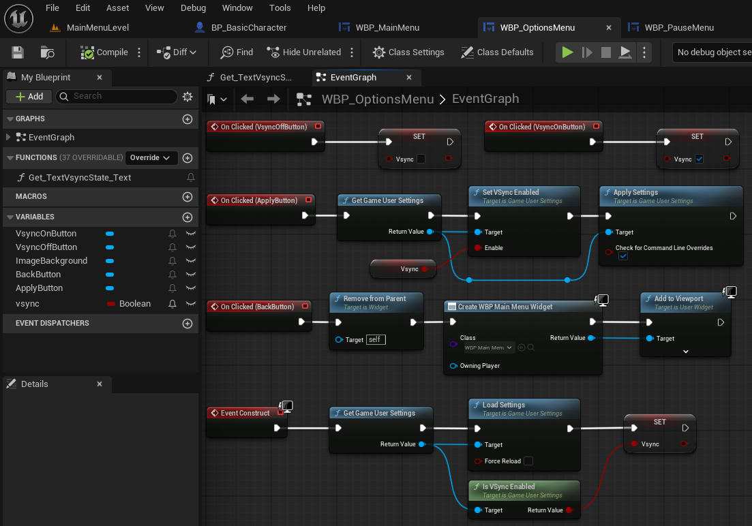Click the My Blueprint settings gear
The image size is (752, 526).
coord(187,97)
